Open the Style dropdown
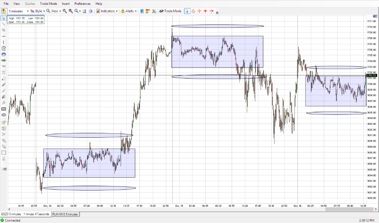The height and width of the screenshot is (223, 379). [x=38, y=11]
